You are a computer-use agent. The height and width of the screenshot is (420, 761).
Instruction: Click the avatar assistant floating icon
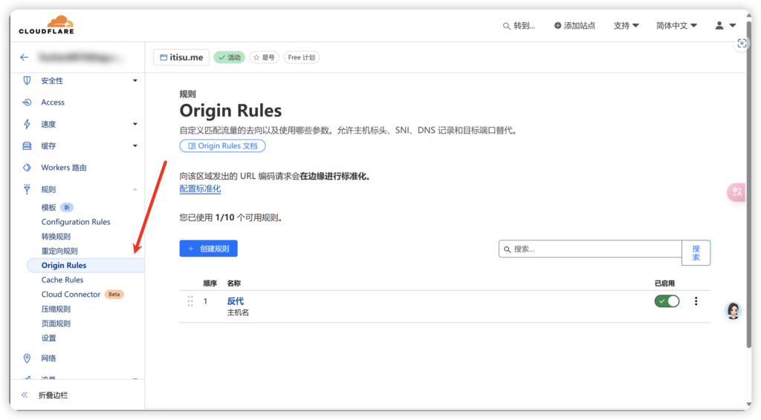click(x=733, y=310)
